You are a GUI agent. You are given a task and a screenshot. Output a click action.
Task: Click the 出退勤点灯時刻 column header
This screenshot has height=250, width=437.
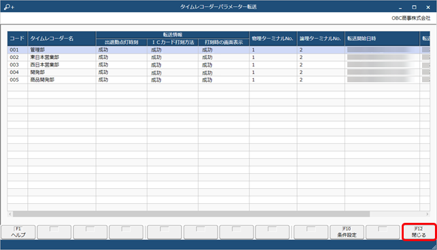point(122,42)
